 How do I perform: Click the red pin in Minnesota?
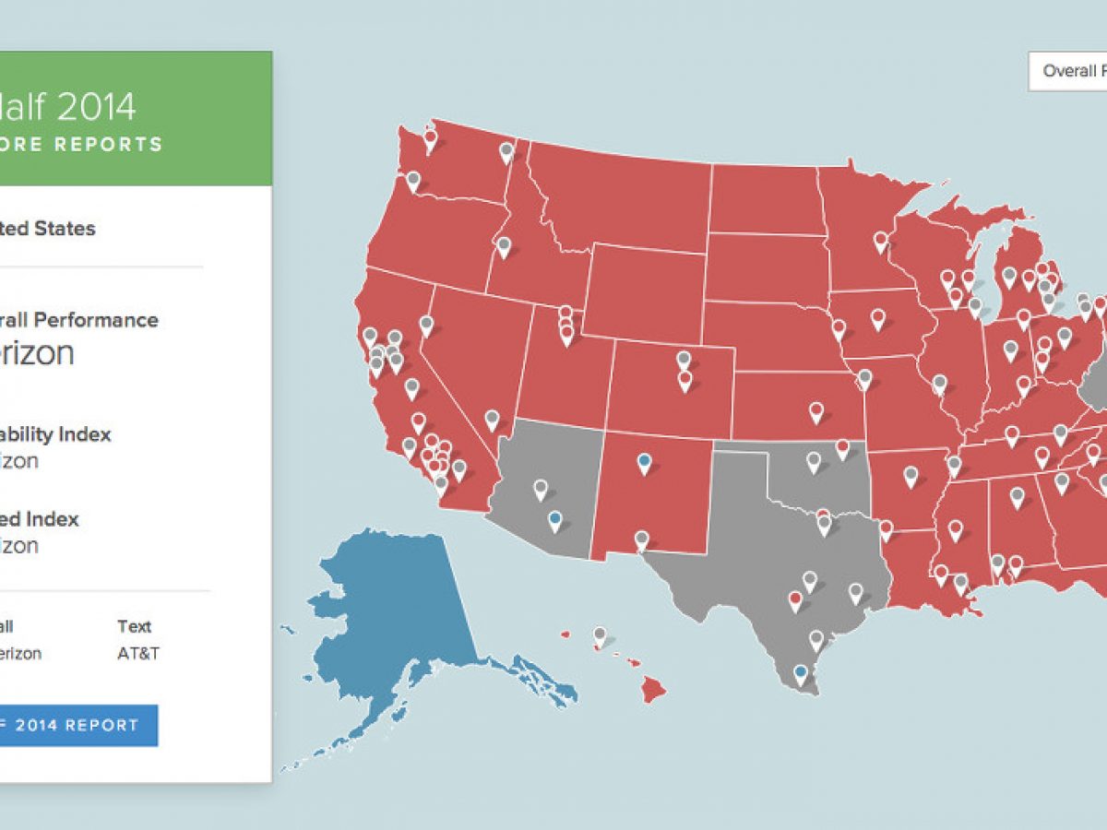[x=881, y=240]
